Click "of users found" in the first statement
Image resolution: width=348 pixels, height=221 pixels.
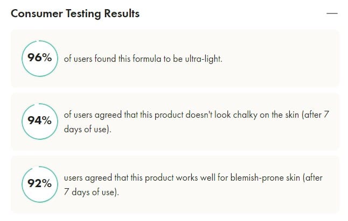[x=88, y=59]
